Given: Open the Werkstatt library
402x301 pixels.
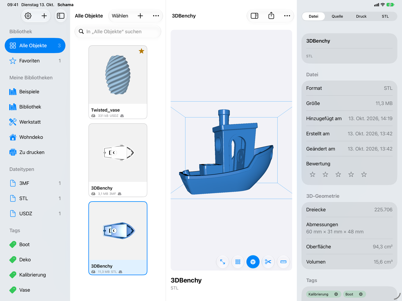Looking at the screenshot, I should pyautogui.click(x=35, y=122).
